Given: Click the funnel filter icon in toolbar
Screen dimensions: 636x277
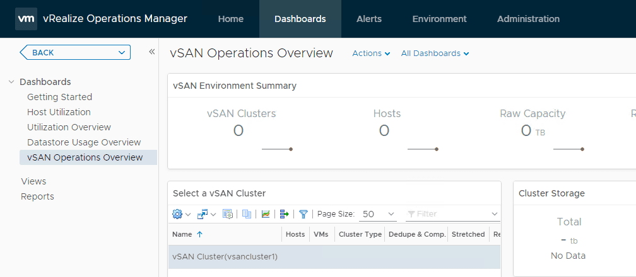Looking at the screenshot, I should (x=303, y=214).
